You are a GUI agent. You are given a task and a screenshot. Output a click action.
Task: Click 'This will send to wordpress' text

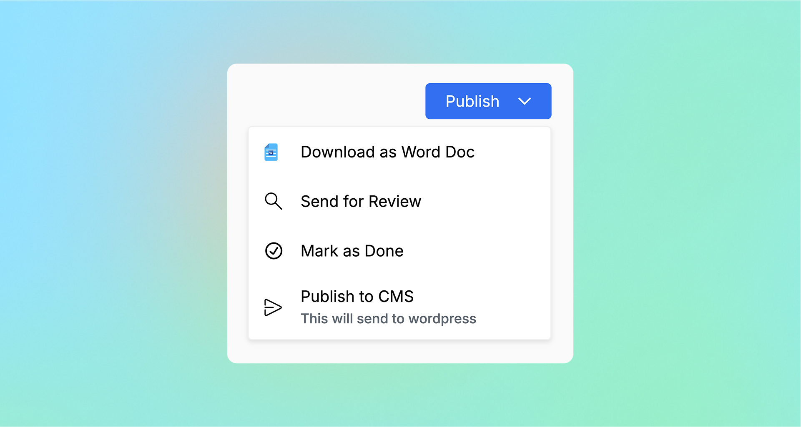388,319
